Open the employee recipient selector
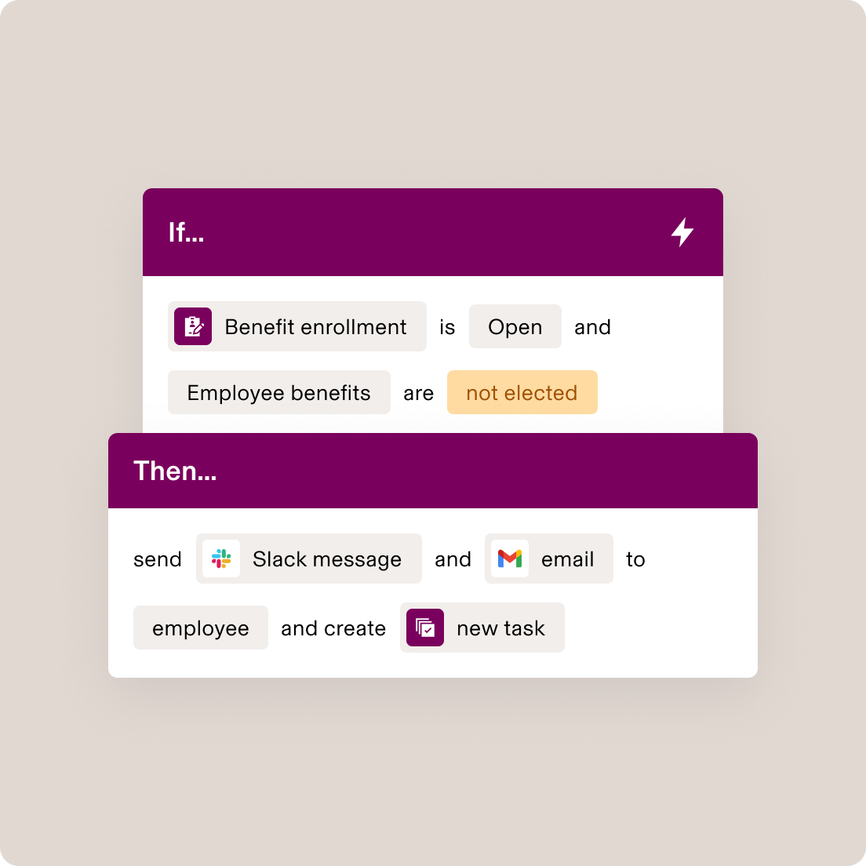866x866 pixels. tap(200, 628)
